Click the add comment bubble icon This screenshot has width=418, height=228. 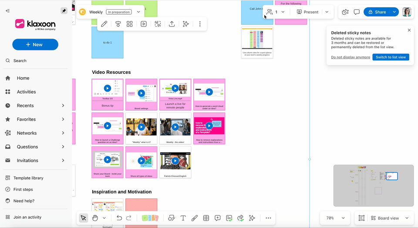[x=218, y=218]
